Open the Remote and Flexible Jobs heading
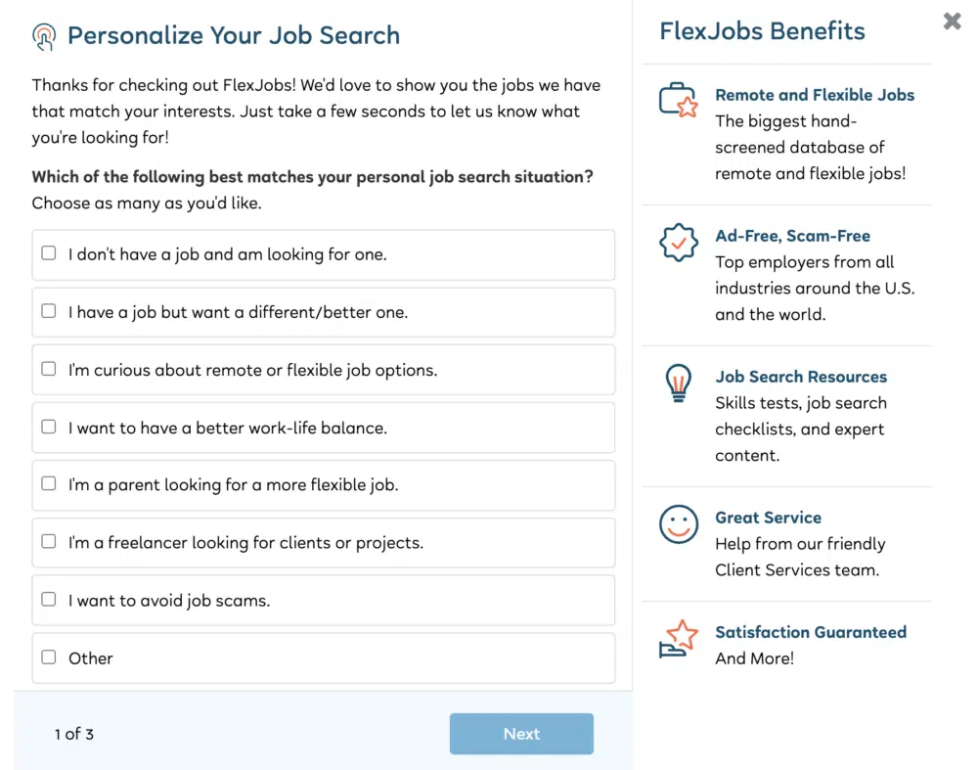Screen dimensions: 978x770 coord(815,95)
